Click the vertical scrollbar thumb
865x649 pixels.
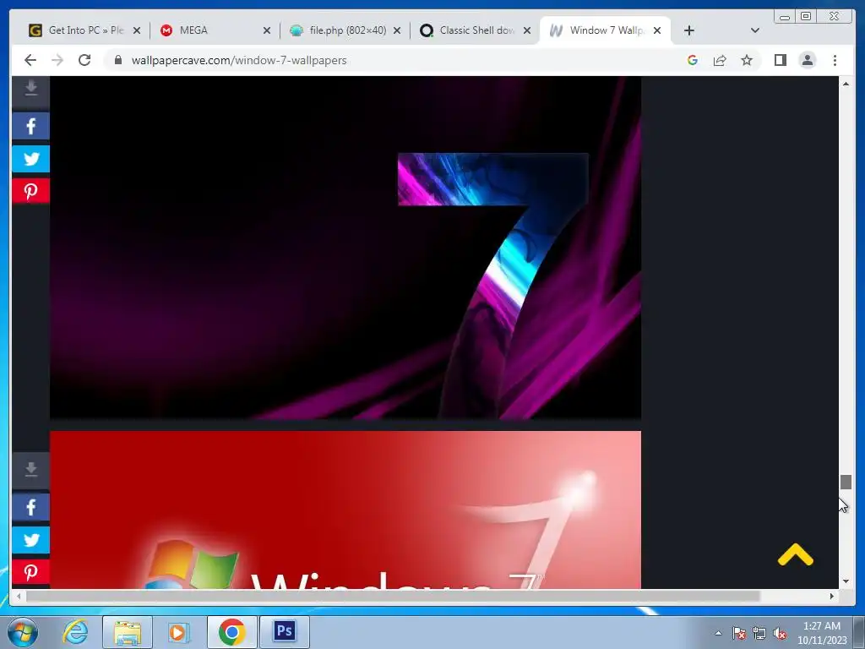(x=846, y=482)
